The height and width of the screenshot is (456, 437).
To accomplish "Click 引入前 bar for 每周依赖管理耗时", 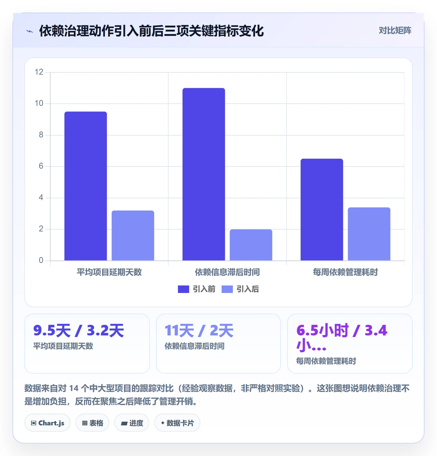I will point(322,210).
